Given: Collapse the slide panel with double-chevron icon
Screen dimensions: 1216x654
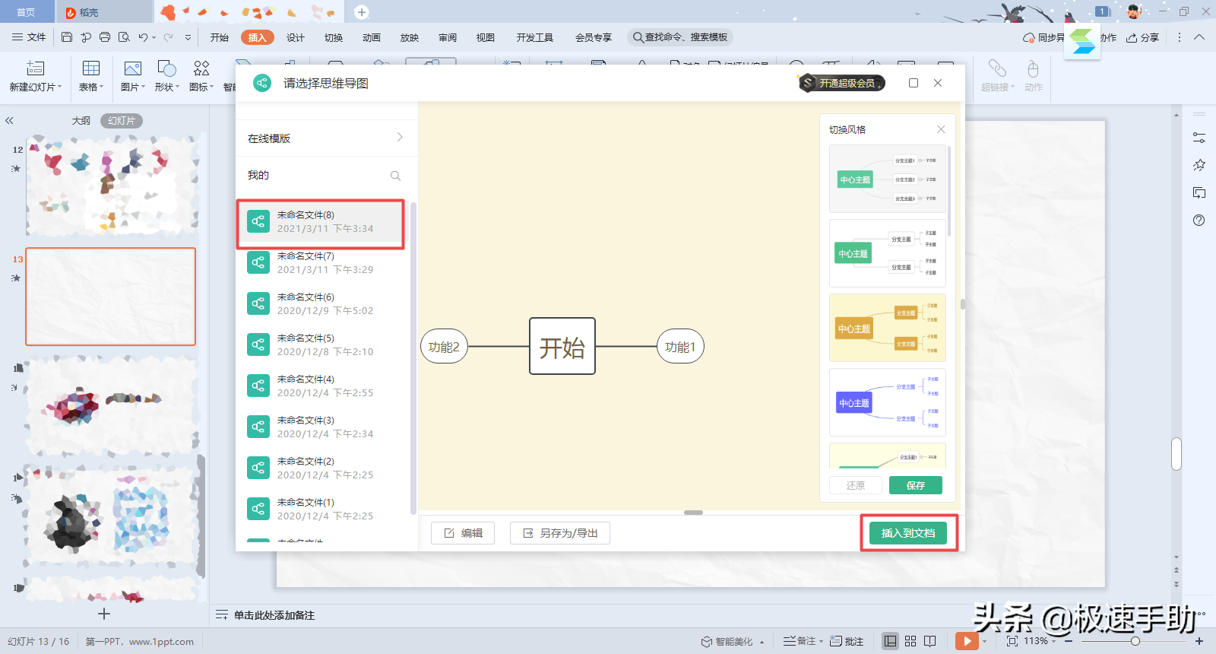Looking at the screenshot, I should (x=9, y=121).
